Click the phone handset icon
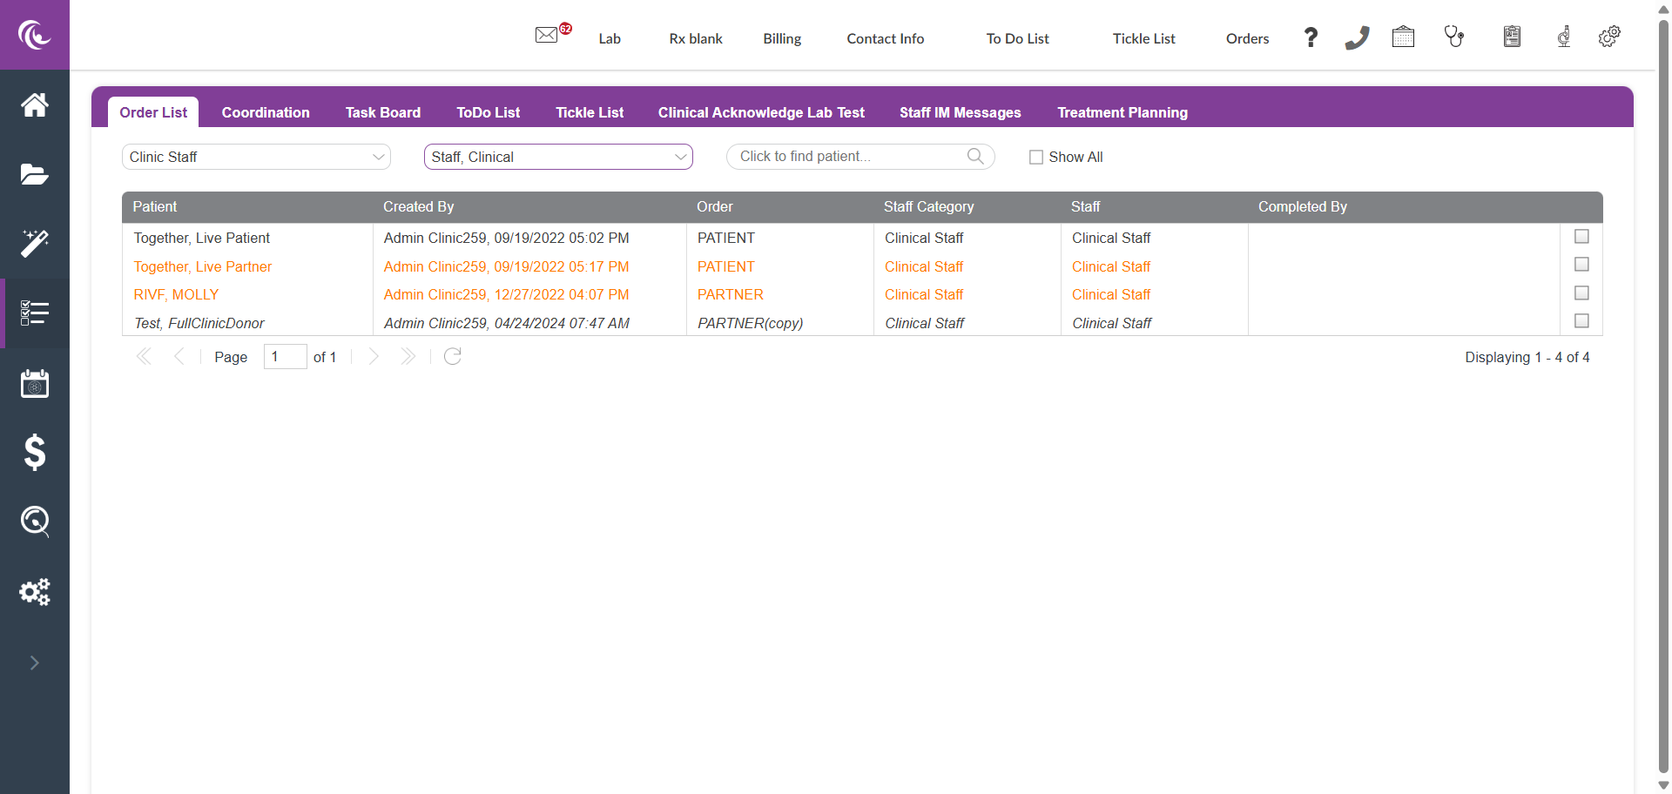Screen dimensions: 1672x794 pyautogui.click(x=1357, y=37)
